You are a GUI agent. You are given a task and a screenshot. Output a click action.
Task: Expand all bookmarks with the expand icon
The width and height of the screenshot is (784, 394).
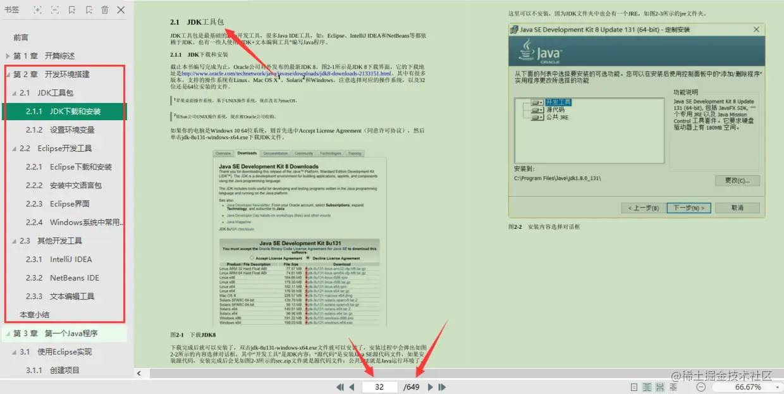[38, 10]
